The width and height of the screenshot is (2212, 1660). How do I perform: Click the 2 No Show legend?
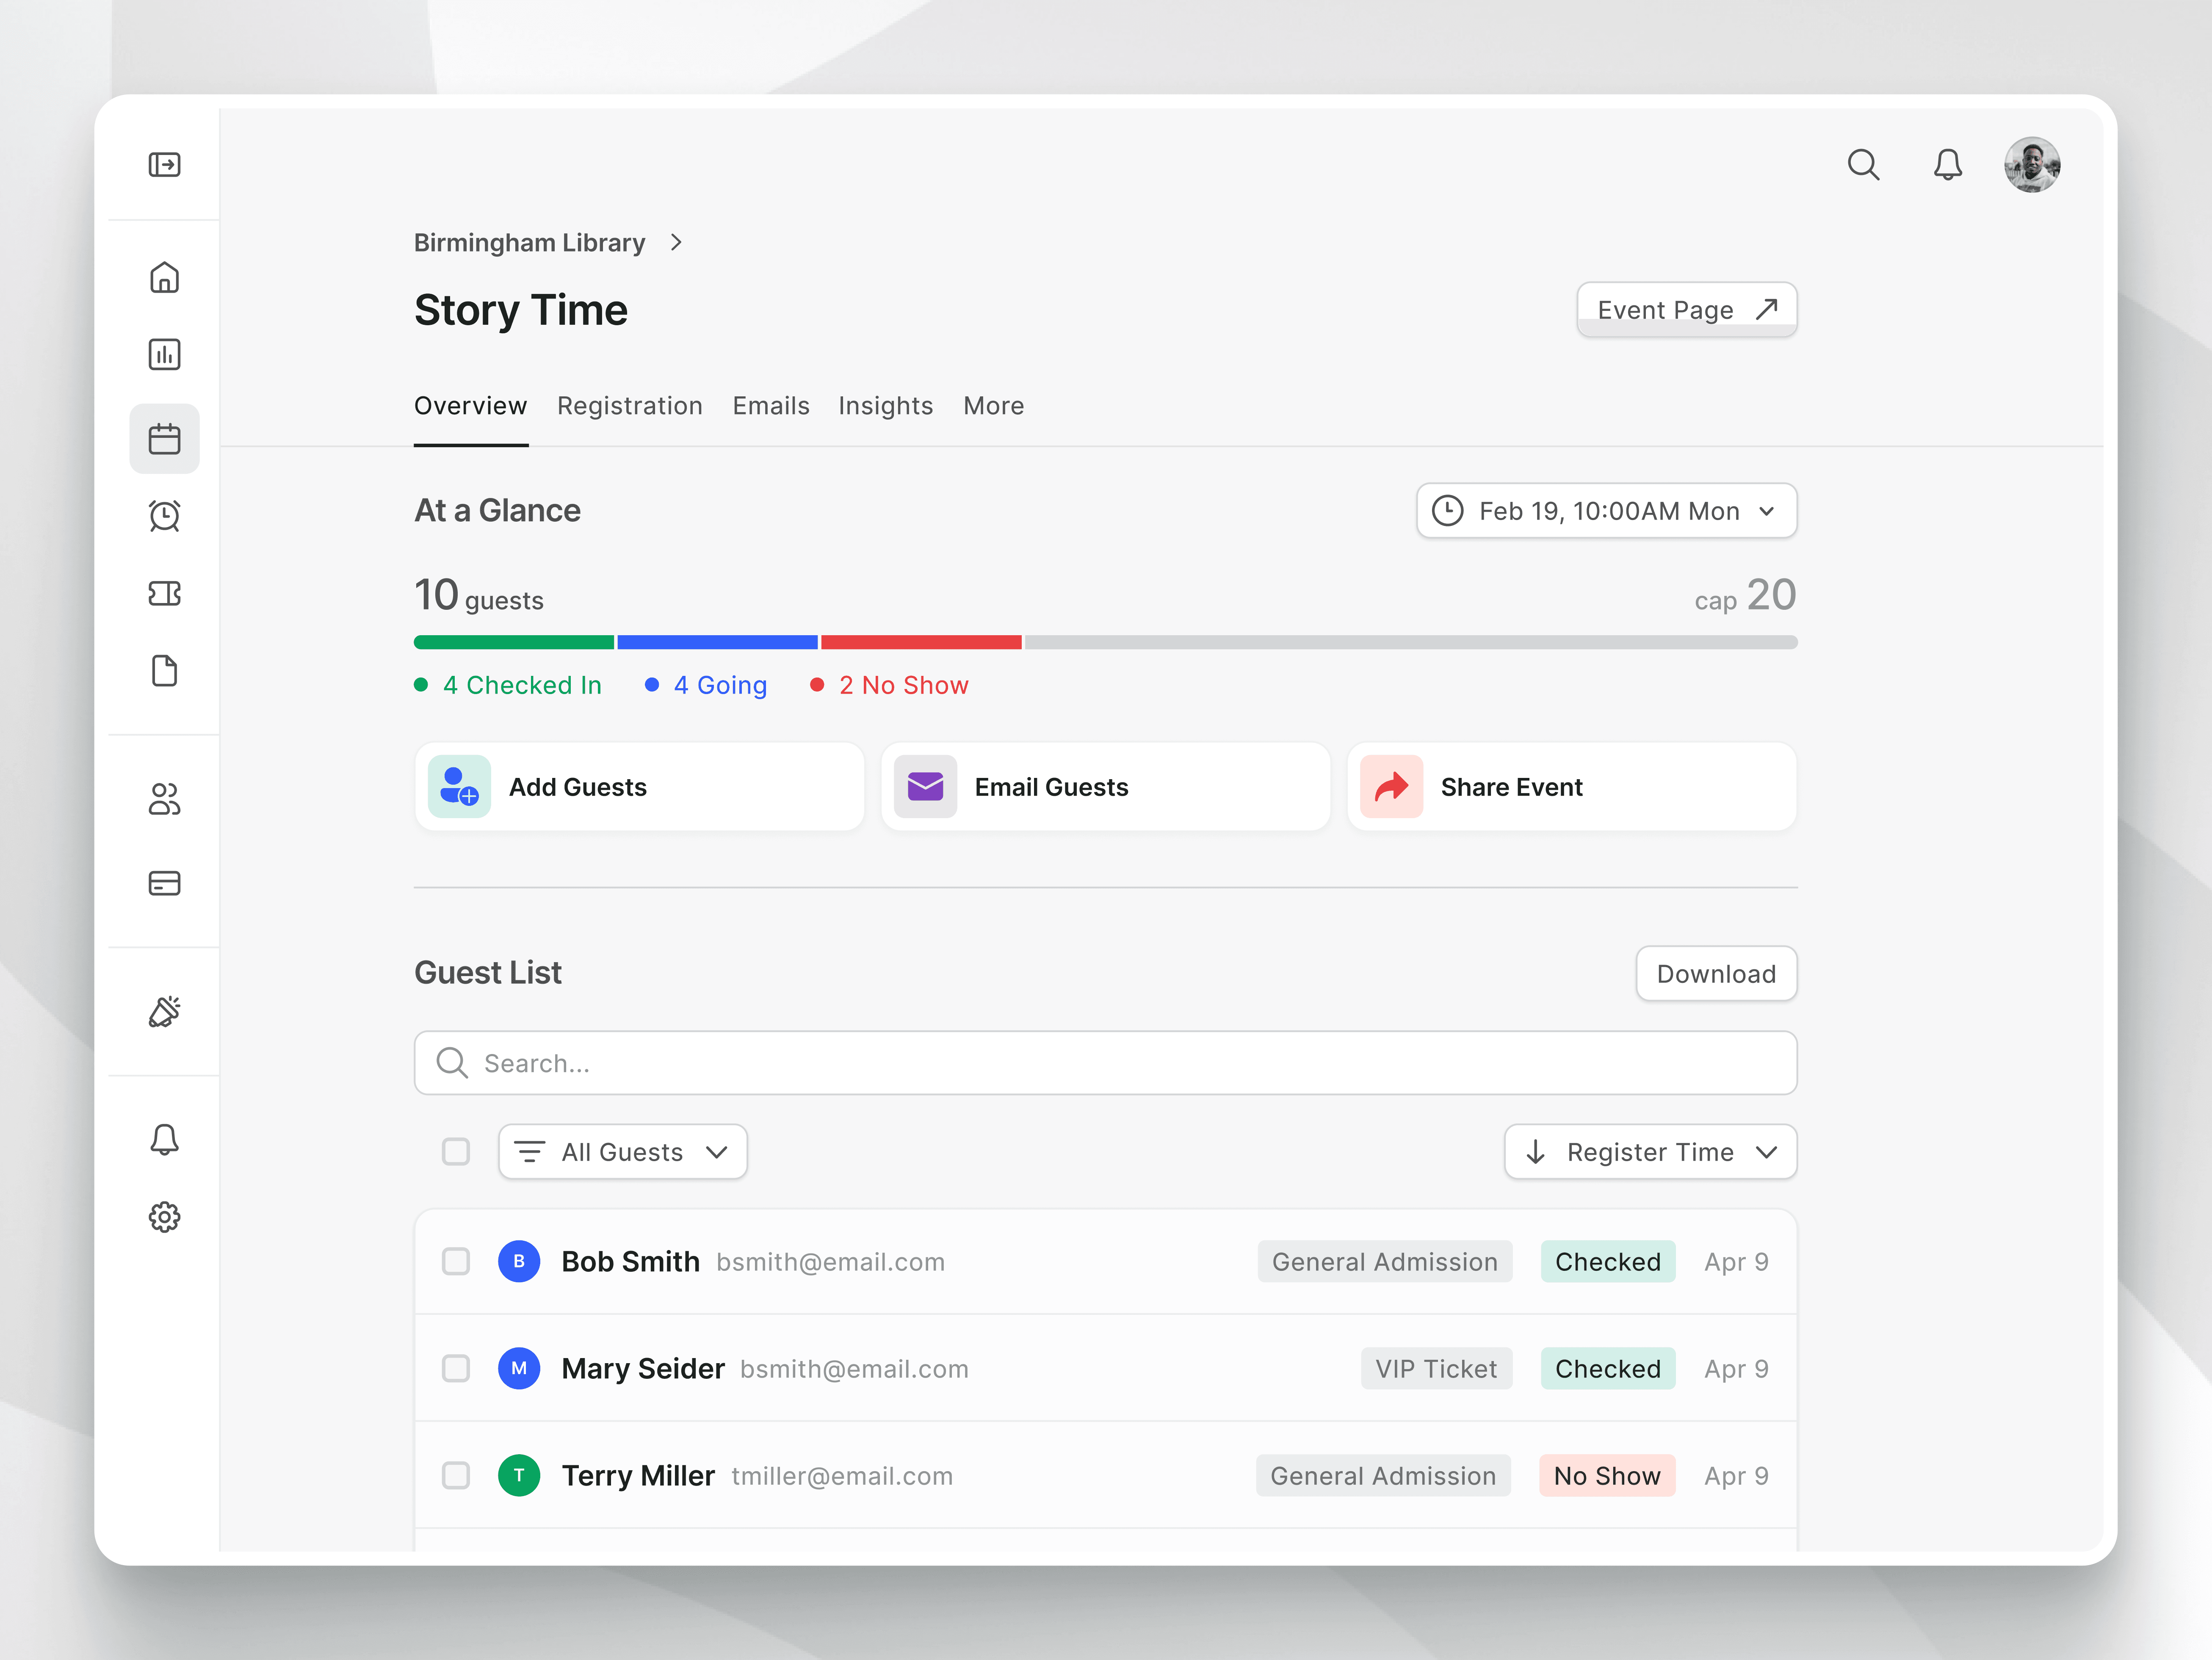point(890,685)
